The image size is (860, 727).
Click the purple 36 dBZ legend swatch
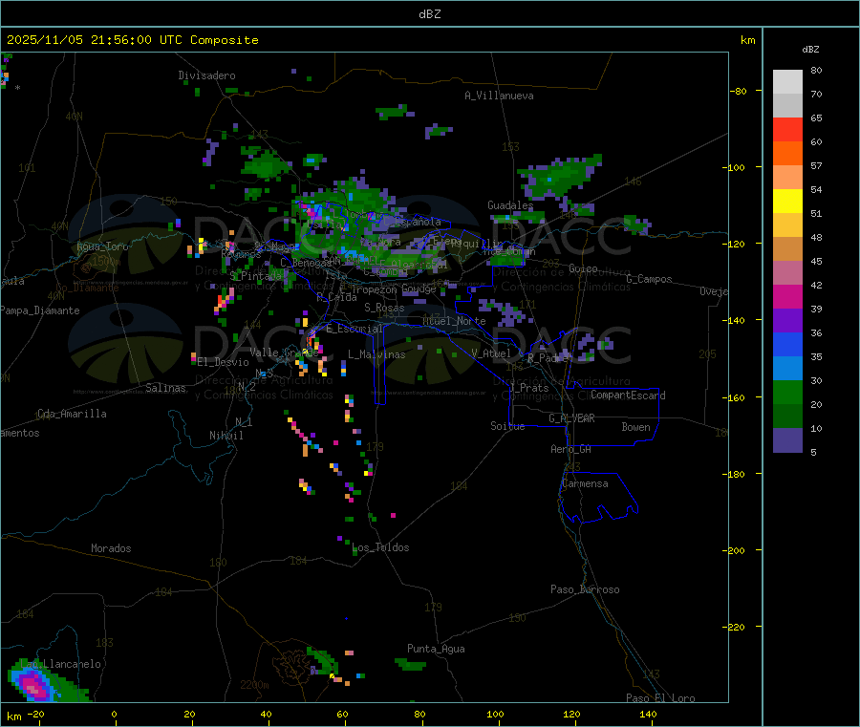787,321
